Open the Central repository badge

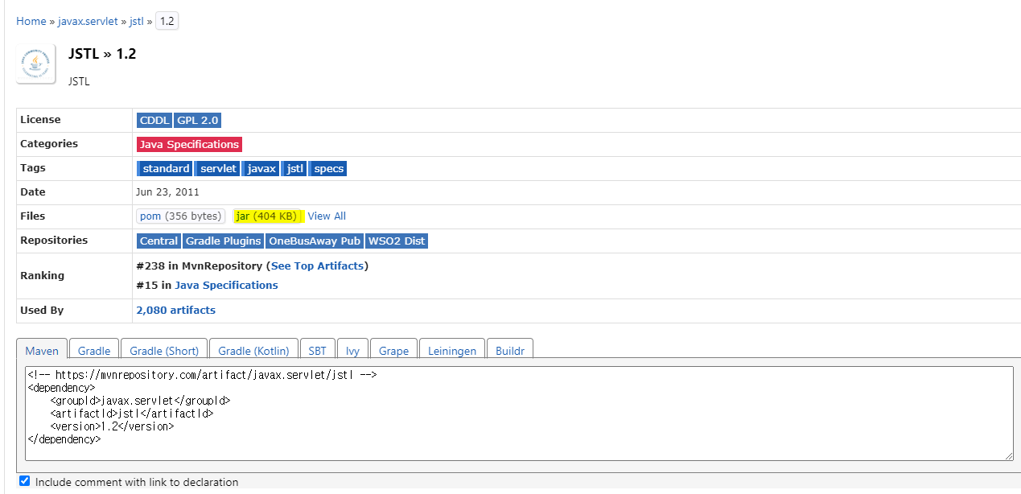[x=159, y=241]
